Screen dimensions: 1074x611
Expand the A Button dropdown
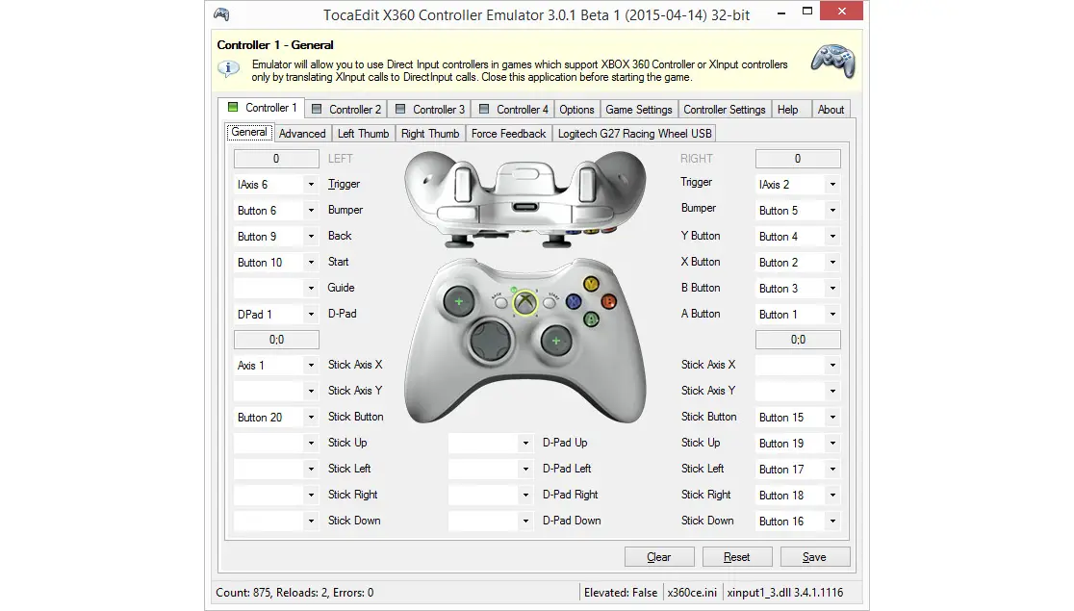coord(832,315)
